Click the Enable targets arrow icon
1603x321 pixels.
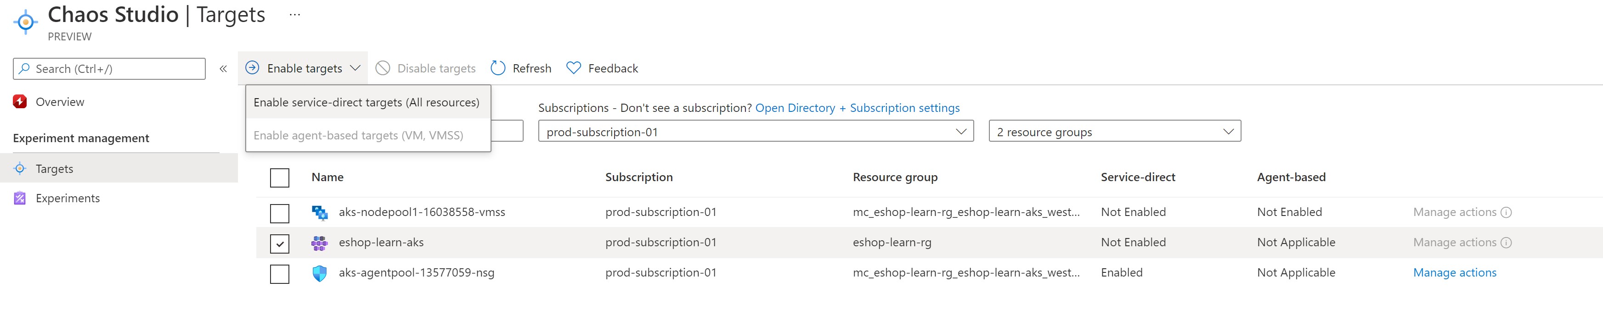252,68
